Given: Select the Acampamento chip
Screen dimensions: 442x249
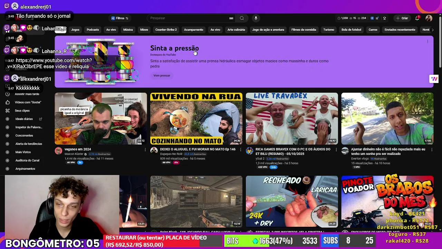Looking at the screenshot, I should click(x=193, y=30).
